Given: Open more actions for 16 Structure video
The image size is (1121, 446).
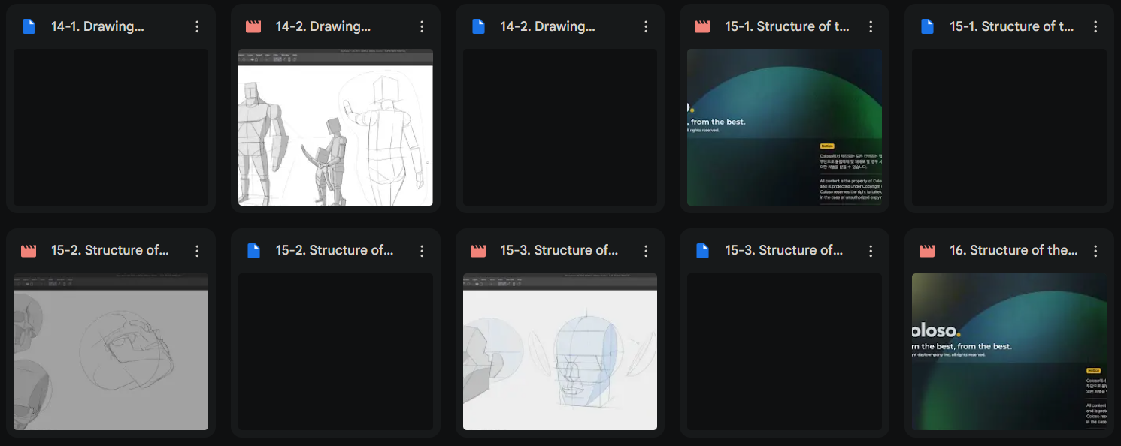Looking at the screenshot, I should pos(1095,251).
